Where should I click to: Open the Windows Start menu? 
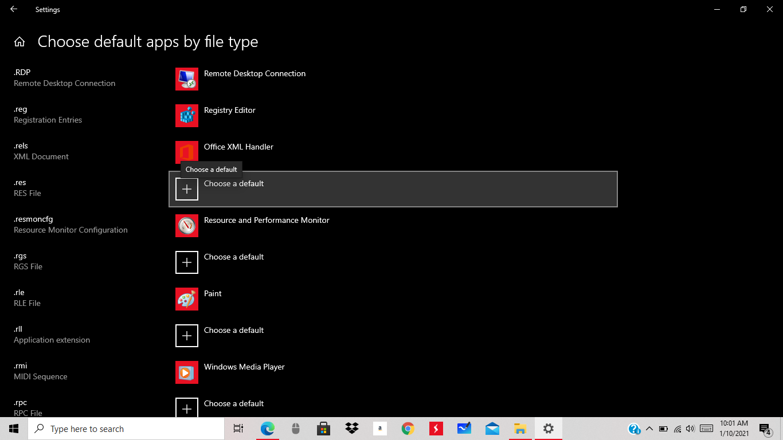[14, 429]
